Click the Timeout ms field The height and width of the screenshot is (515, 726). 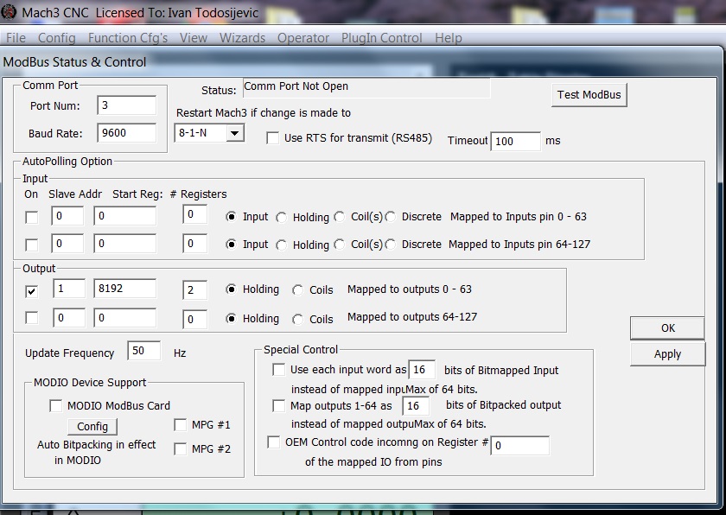[x=515, y=141]
